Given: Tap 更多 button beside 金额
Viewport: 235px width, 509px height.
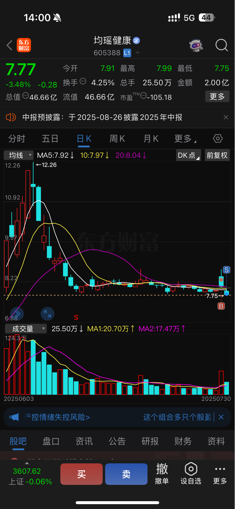Looking at the screenshot, I should tap(217, 97).
